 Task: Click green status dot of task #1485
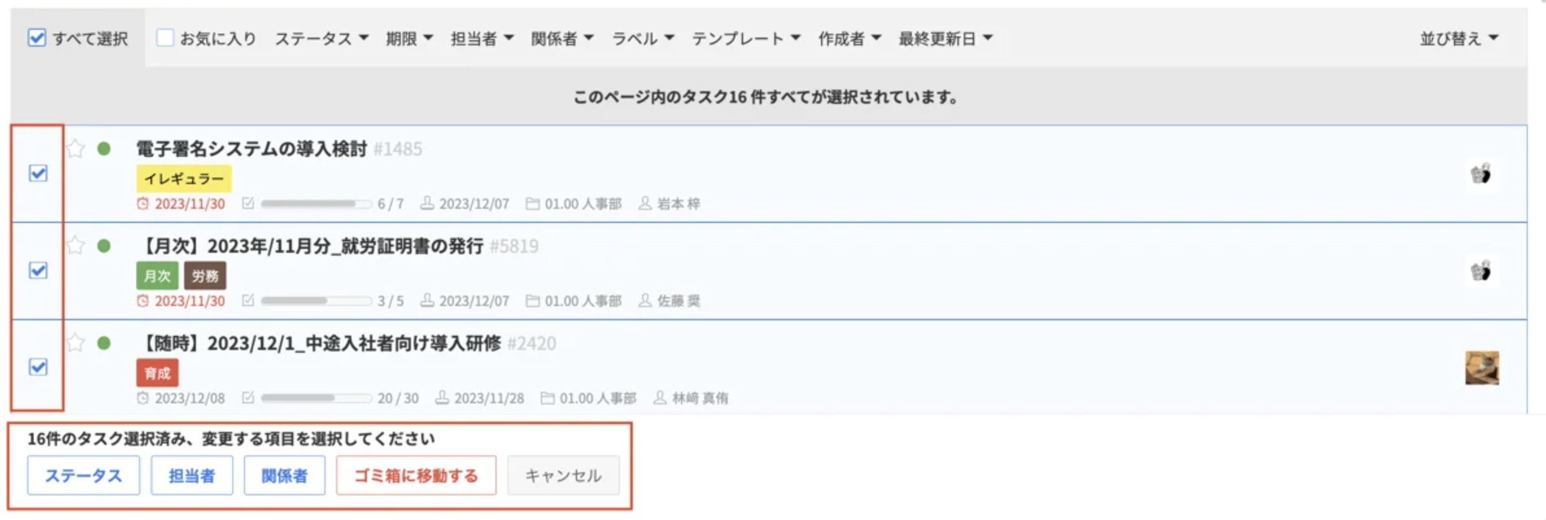tap(104, 148)
